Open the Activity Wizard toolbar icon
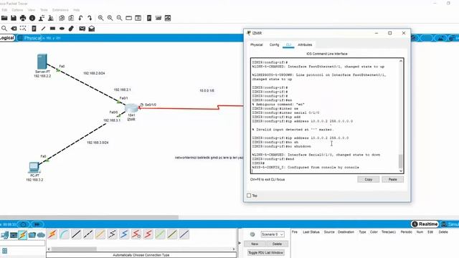This screenshot has height=258, width=459. (42, 18)
